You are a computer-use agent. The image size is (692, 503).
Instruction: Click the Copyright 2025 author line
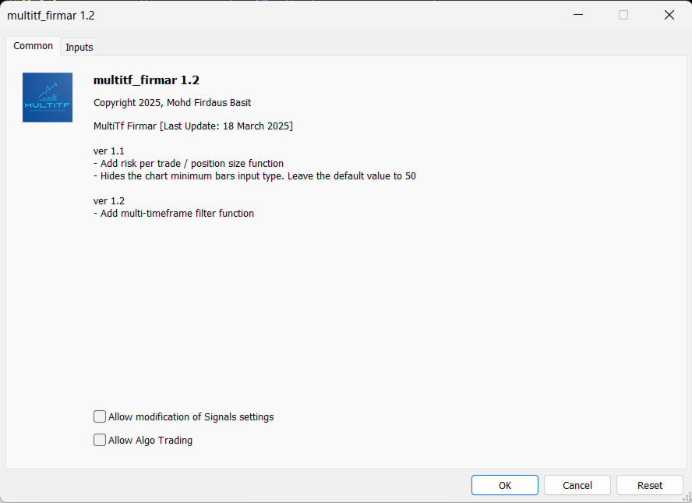pos(172,103)
